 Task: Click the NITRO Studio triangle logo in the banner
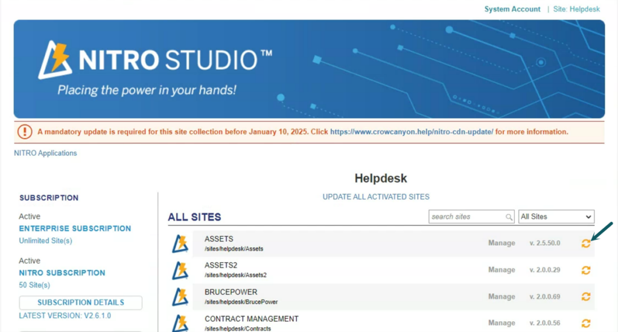coord(55,60)
